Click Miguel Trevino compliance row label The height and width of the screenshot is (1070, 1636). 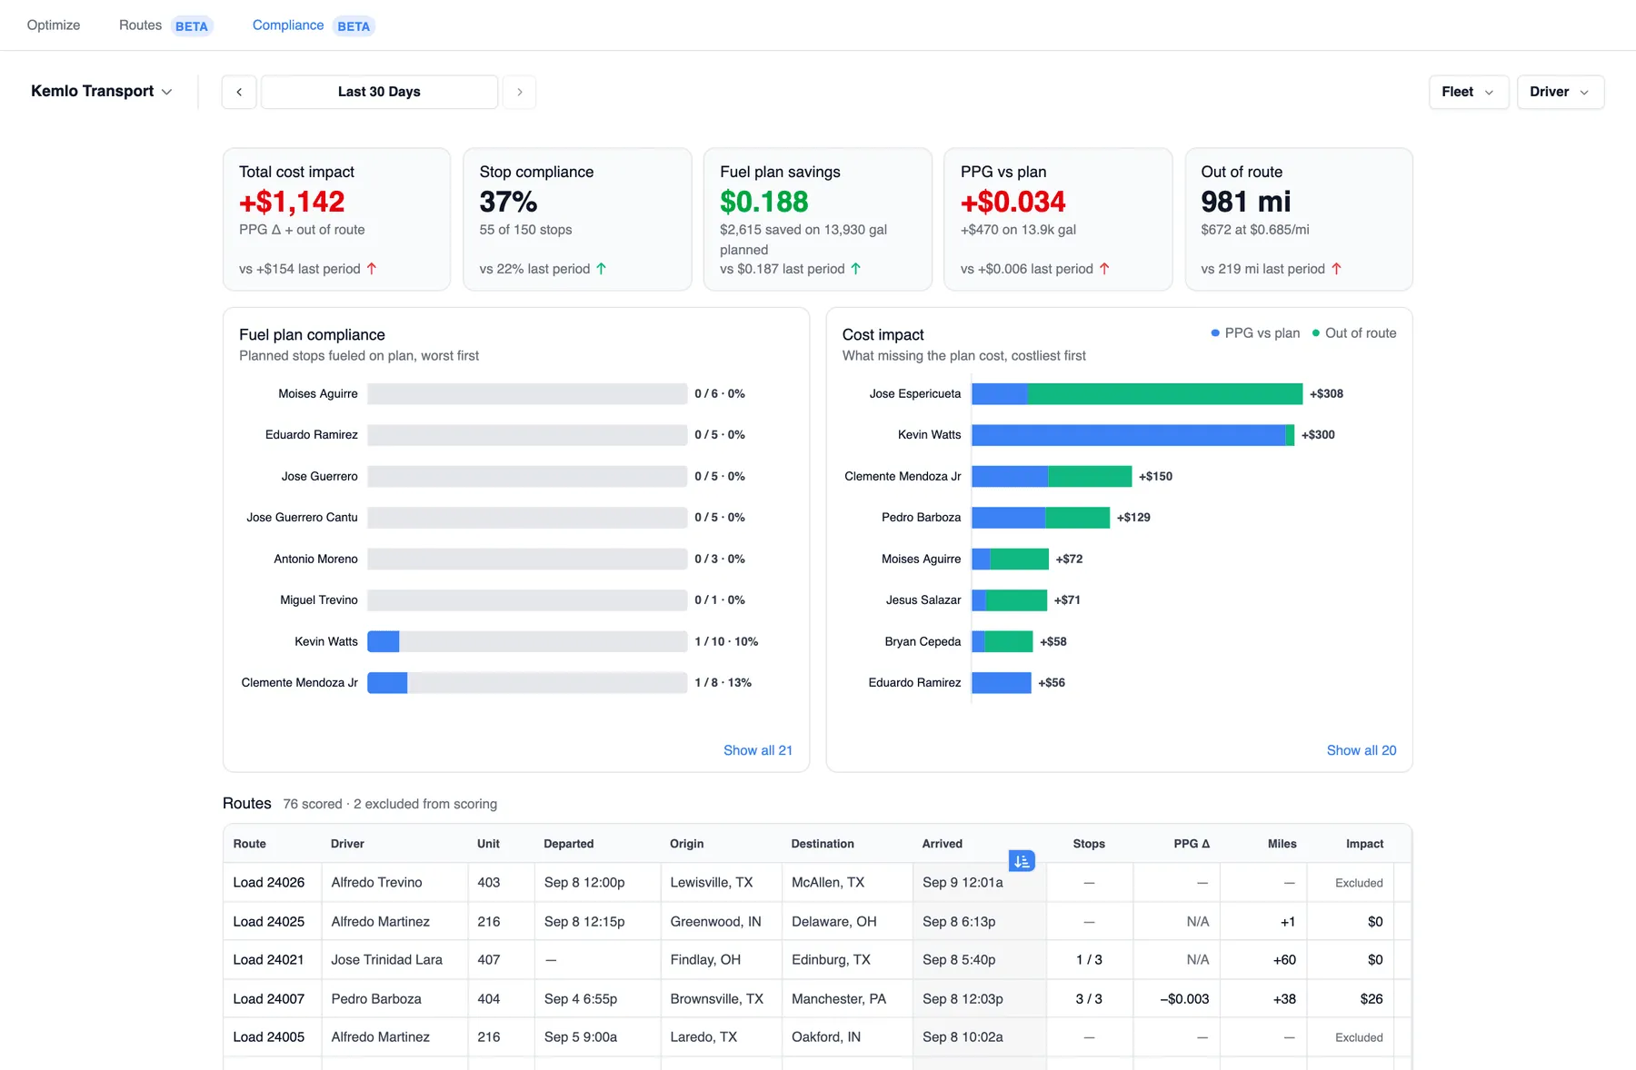point(319,600)
